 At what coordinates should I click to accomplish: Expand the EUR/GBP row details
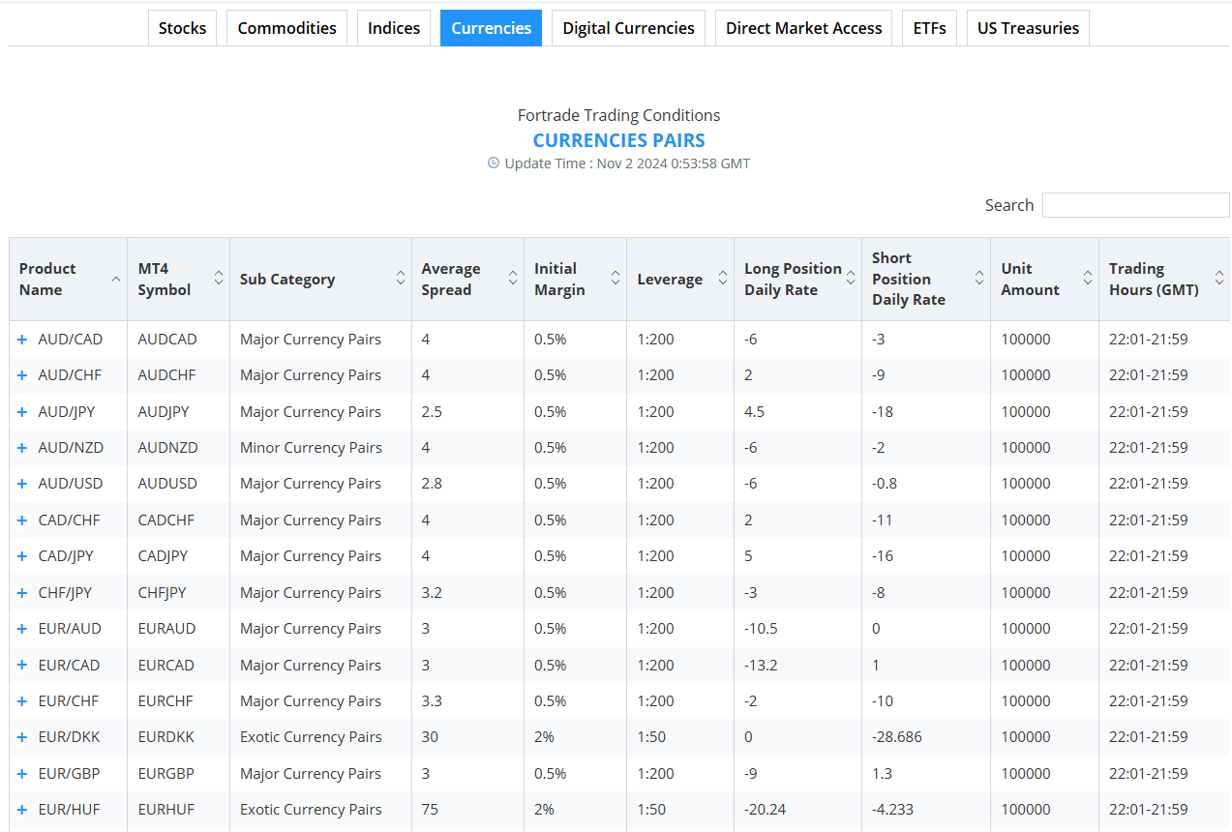(x=22, y=773)
